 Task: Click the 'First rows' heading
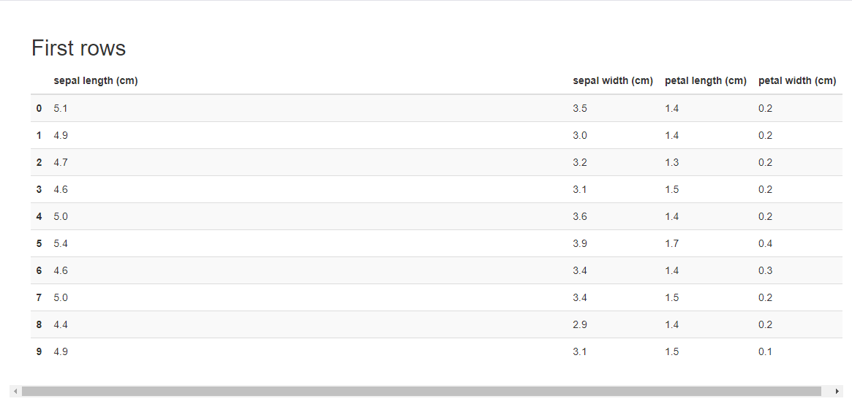[x=79, y=47]
